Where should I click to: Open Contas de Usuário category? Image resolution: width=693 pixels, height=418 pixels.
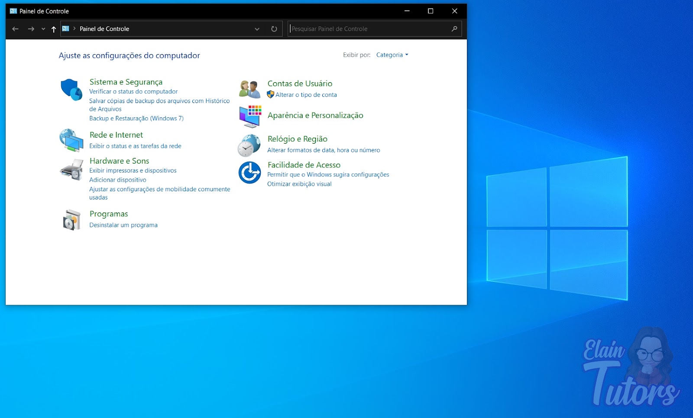(x=300, y=84)
